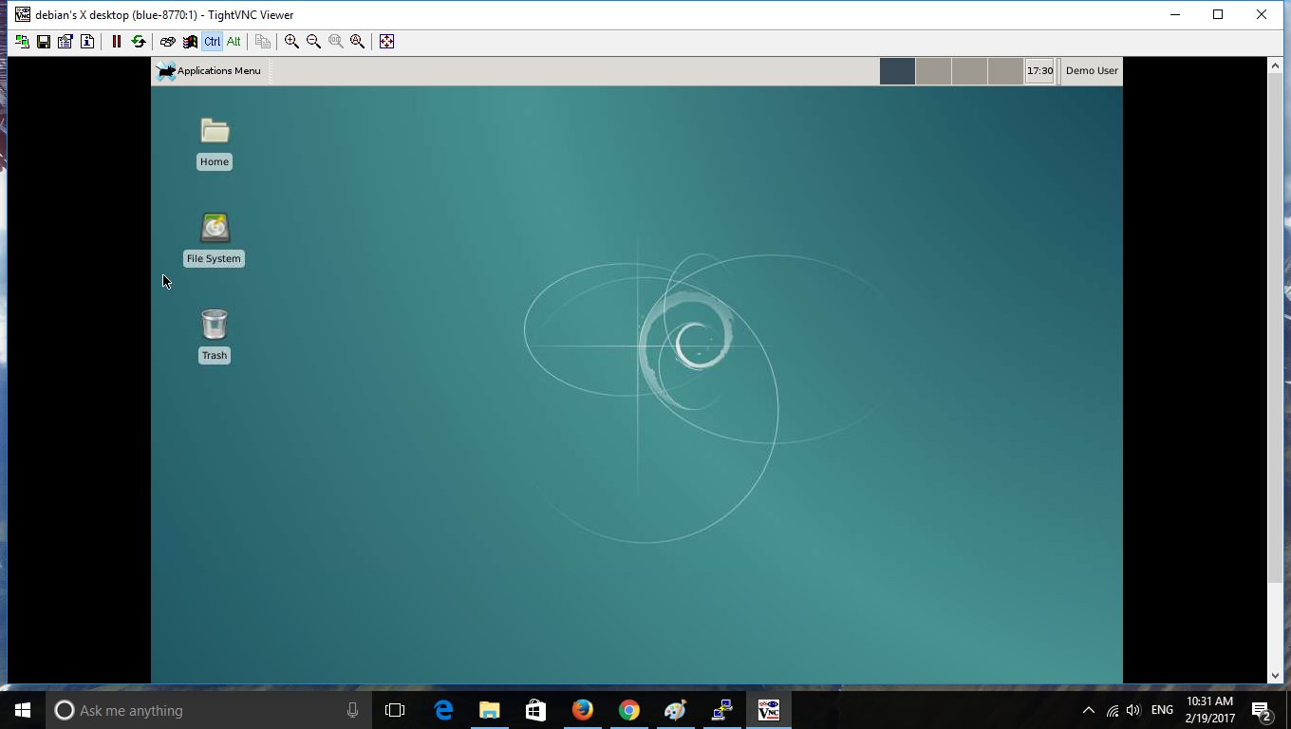
Task: Click the New connection toolbar icon
Action: 22,42
